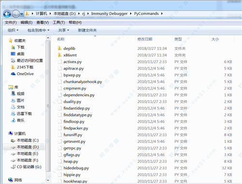Select the heap.py file
The width and height of the screenshot is (242, 184).
68,161
